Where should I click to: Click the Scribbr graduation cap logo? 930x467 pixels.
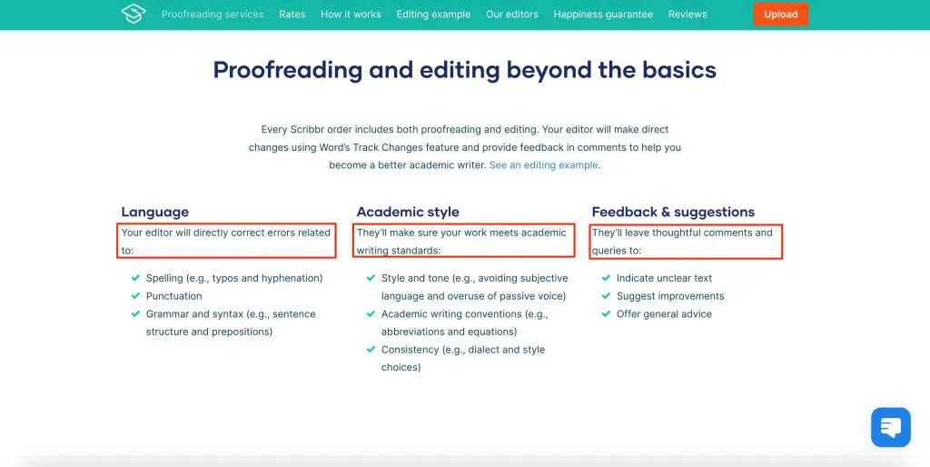(134, 14)
